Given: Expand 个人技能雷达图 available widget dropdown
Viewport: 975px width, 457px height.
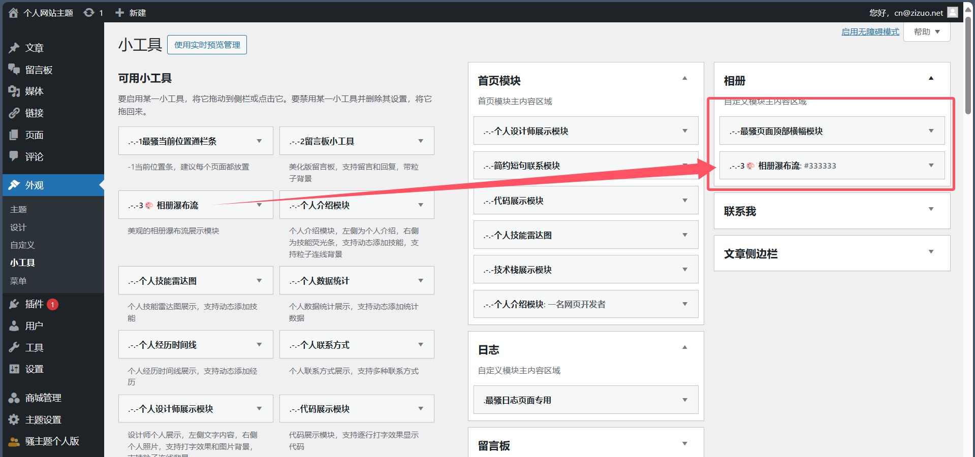Looking at the screenshot, I should coord(259,281).
